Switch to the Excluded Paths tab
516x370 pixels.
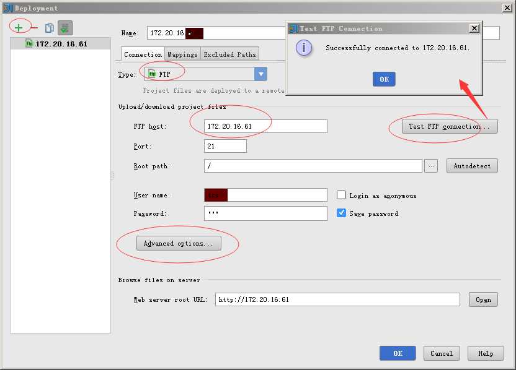pos(229,54)
